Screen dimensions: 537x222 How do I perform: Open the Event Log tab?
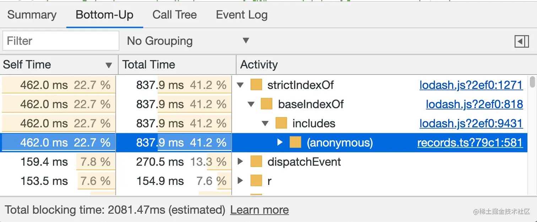click(242, 15)
